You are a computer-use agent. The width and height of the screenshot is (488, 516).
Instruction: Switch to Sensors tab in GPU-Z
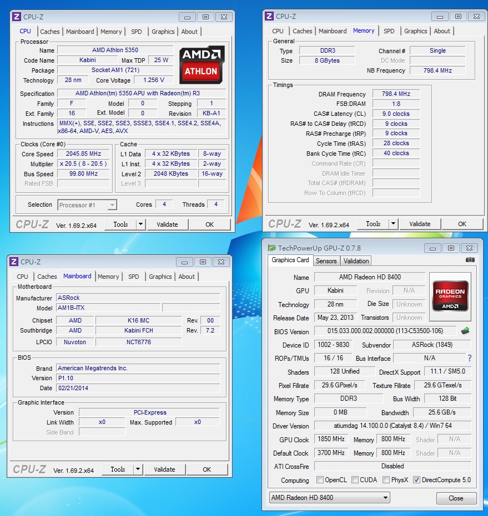[x=326, y=261]
